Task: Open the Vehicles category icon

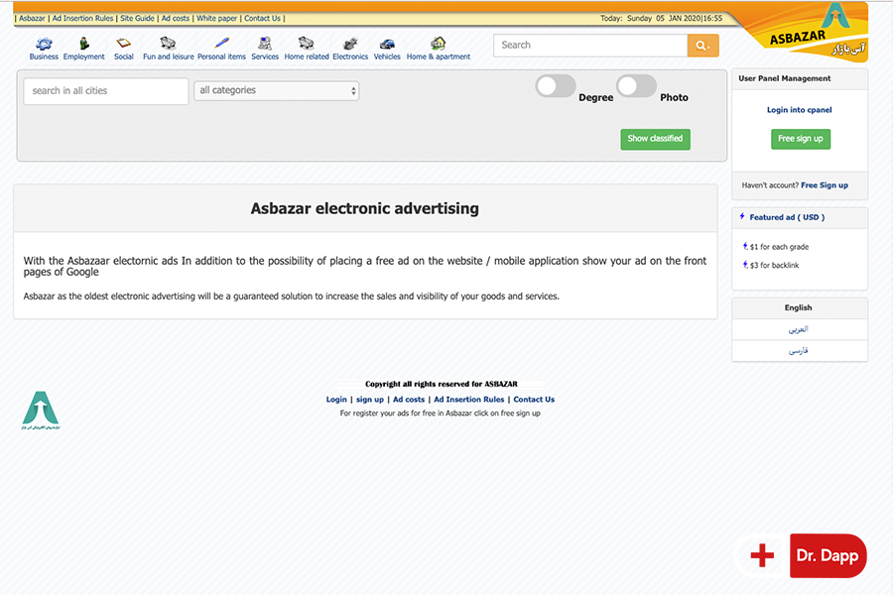Action: 387,44
